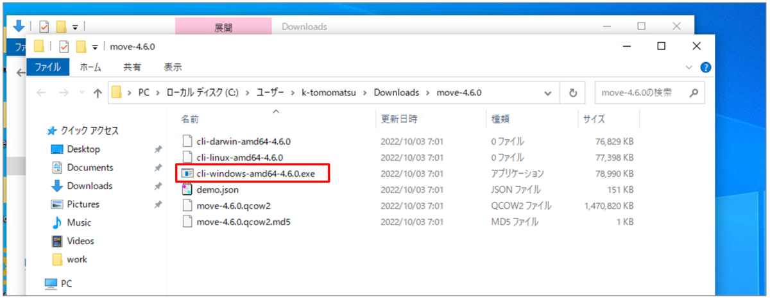Image resolution: width=770 pixels, height=298 pixels.
Task: Click PC in the address breadcrumb
Action: tap(144, 93)
